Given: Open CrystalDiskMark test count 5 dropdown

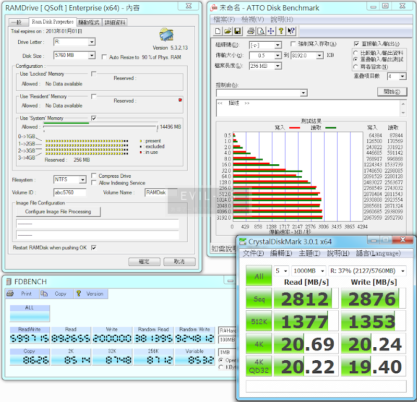Looking at the screenshot, I should coord(286,271).
